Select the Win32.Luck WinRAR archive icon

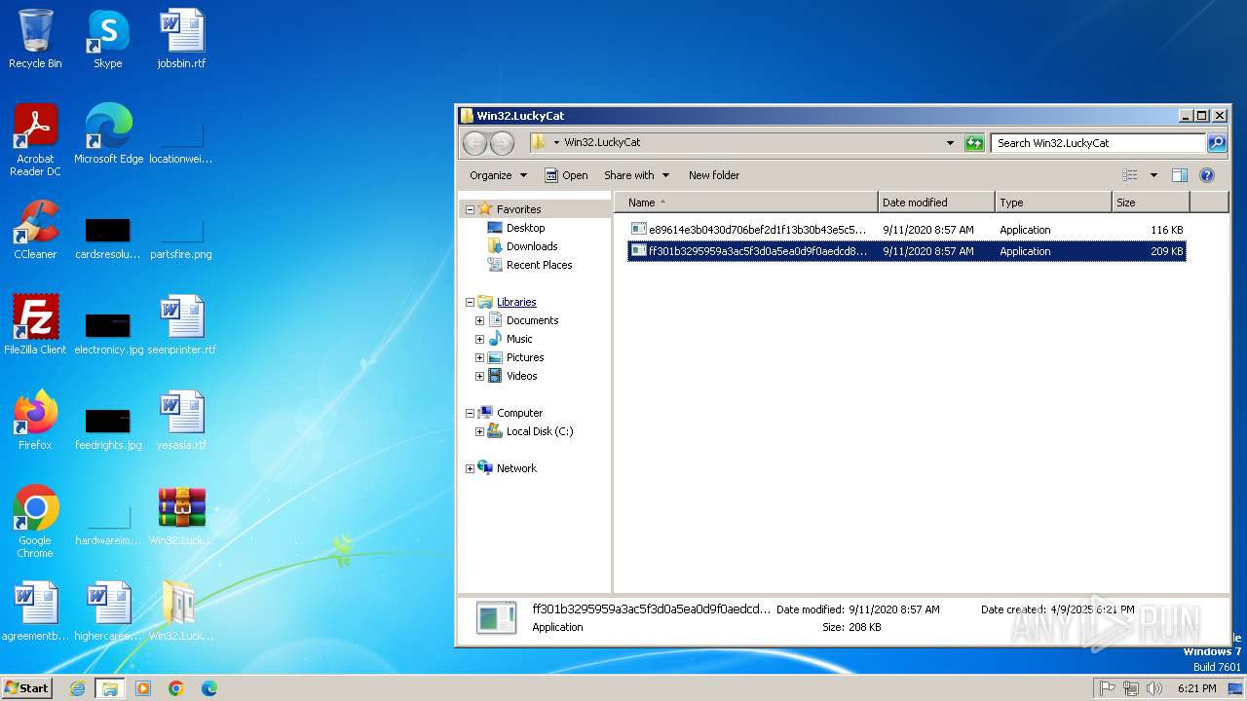tap(181, 515)
